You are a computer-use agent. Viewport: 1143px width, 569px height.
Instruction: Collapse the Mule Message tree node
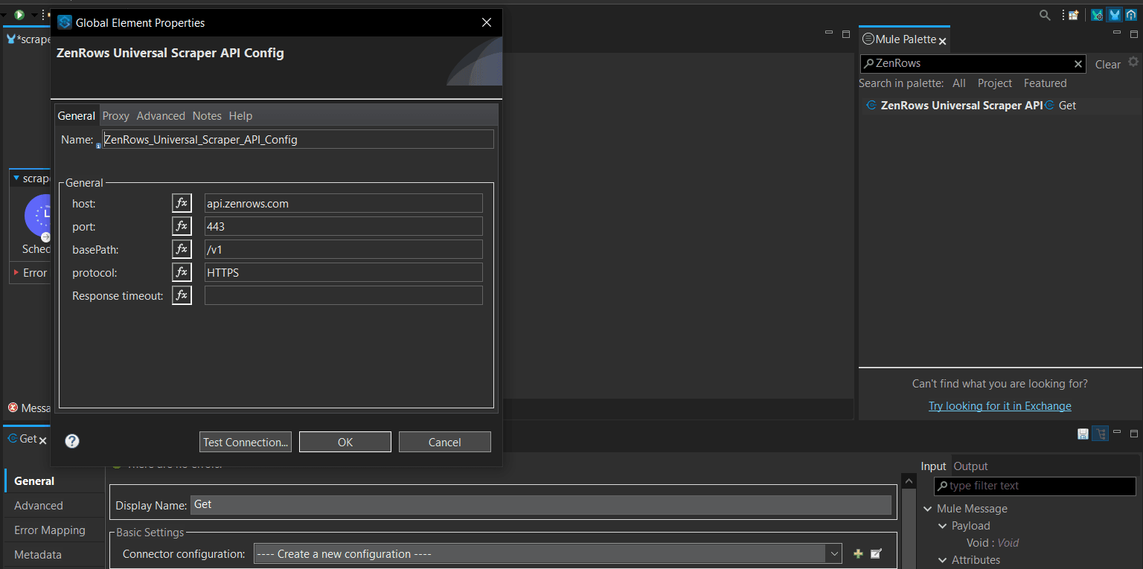pos(928,509)
